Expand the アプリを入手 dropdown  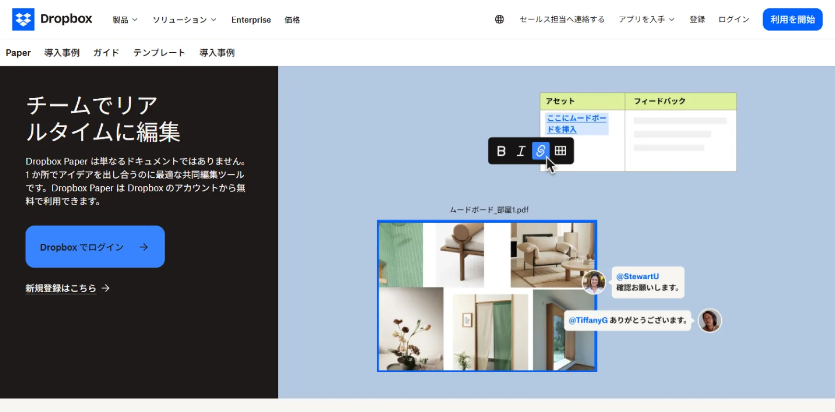click(646, 19)
